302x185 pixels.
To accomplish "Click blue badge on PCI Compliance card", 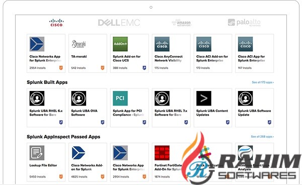I will pyautogui.click(x=144, y=122).
